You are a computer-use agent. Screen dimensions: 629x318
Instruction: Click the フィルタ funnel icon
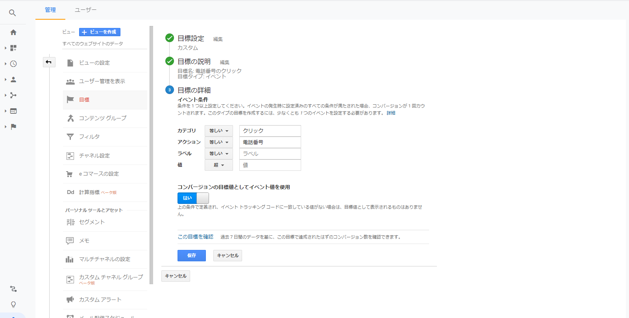70,137
